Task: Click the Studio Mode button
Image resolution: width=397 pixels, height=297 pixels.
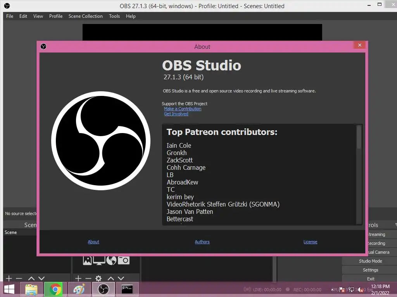Action: click(370, 261)
